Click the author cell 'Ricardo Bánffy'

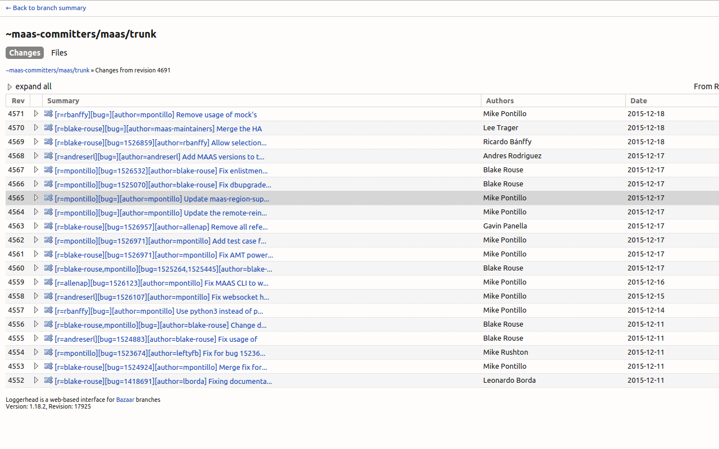[507, 141]
